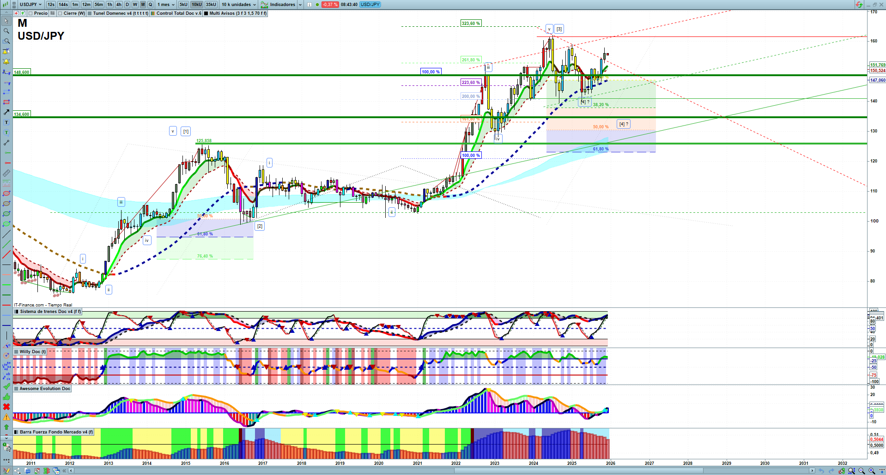
Task: Switch to the W weekly timeframe
Action: coord(135,5)
